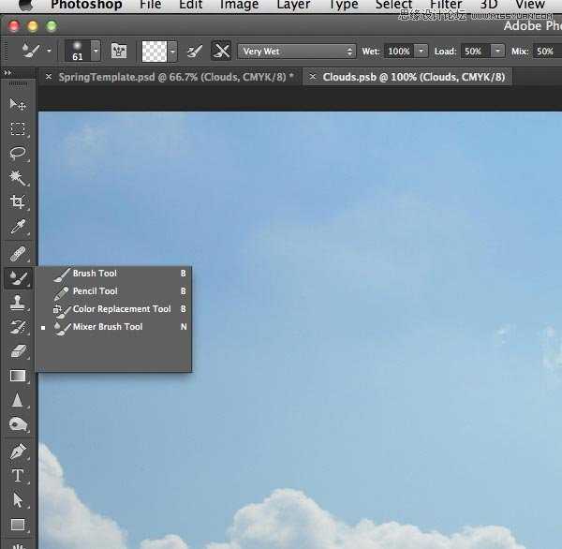Open the Filter menu

pyautogui.click(x=446, y=5)
